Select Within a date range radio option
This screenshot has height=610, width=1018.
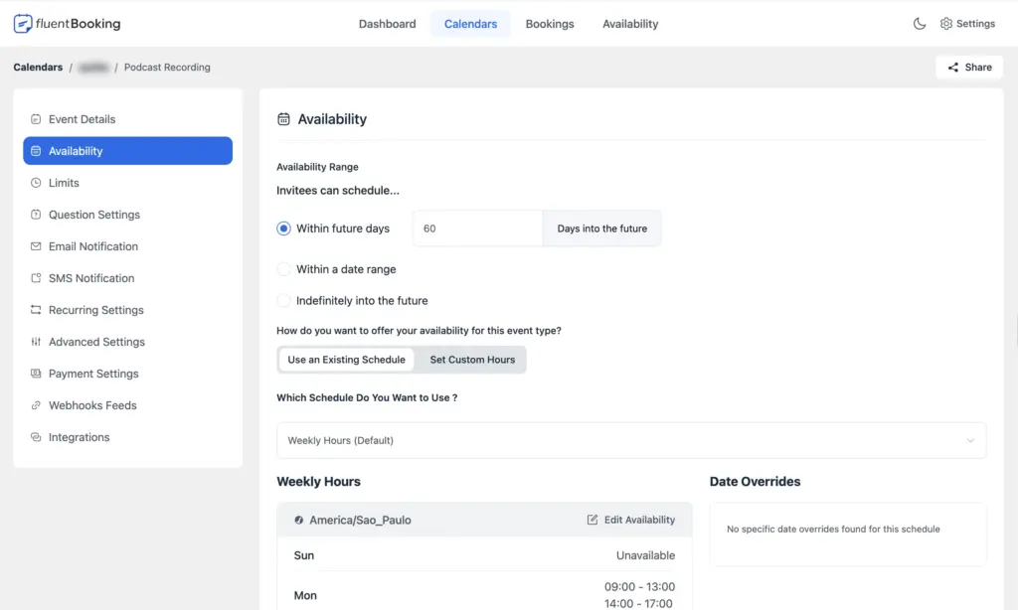283,269
